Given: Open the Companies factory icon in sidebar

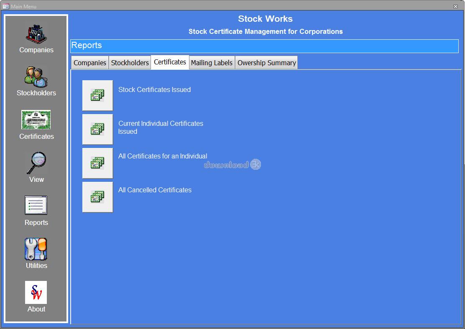Looking at the screenshot, I should [x=36, y=34].
